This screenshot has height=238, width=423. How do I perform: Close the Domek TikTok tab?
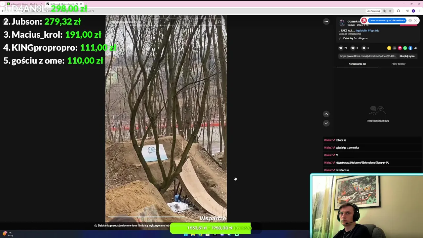81,4
